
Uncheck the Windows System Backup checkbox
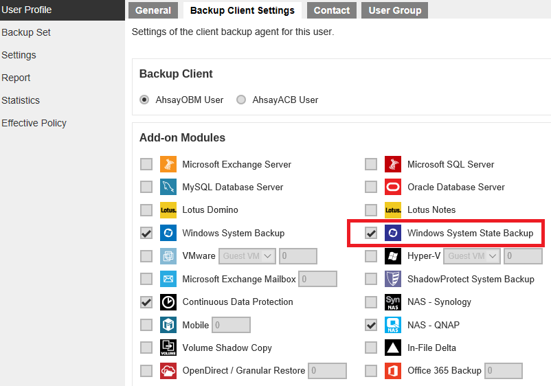[146, 233]
